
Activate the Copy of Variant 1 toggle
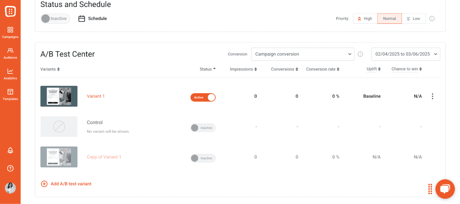click(x=203, y=158)
